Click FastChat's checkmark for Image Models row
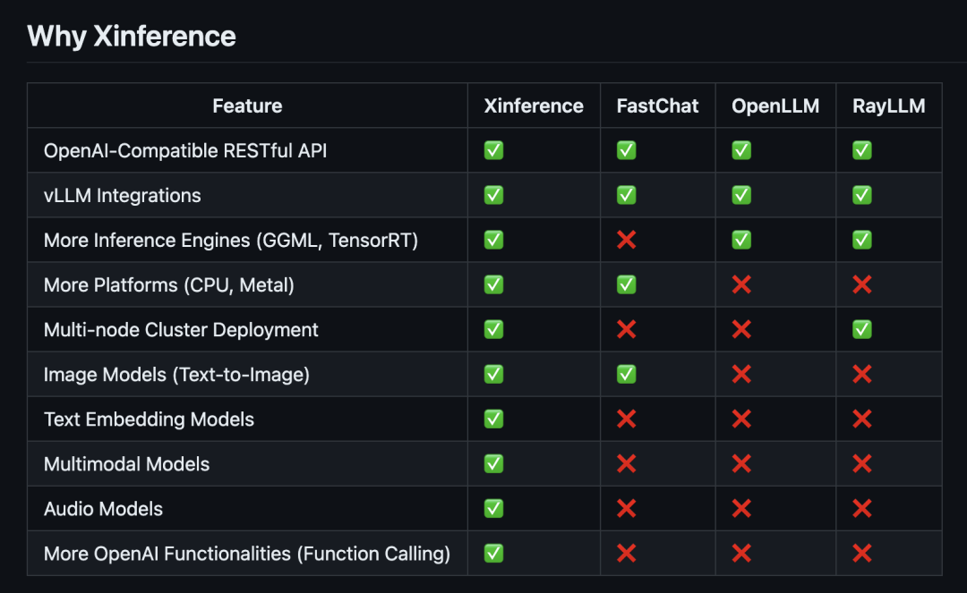967x593 pixels. tap(627, 374)
